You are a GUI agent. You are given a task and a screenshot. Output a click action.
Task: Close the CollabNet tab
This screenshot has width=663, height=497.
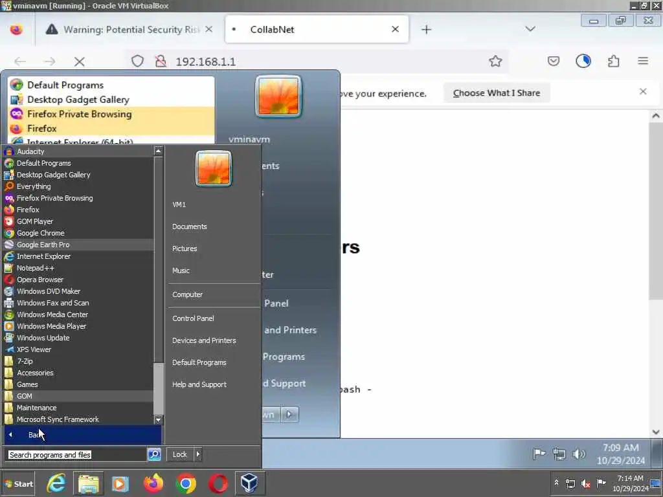click(395, 29)
